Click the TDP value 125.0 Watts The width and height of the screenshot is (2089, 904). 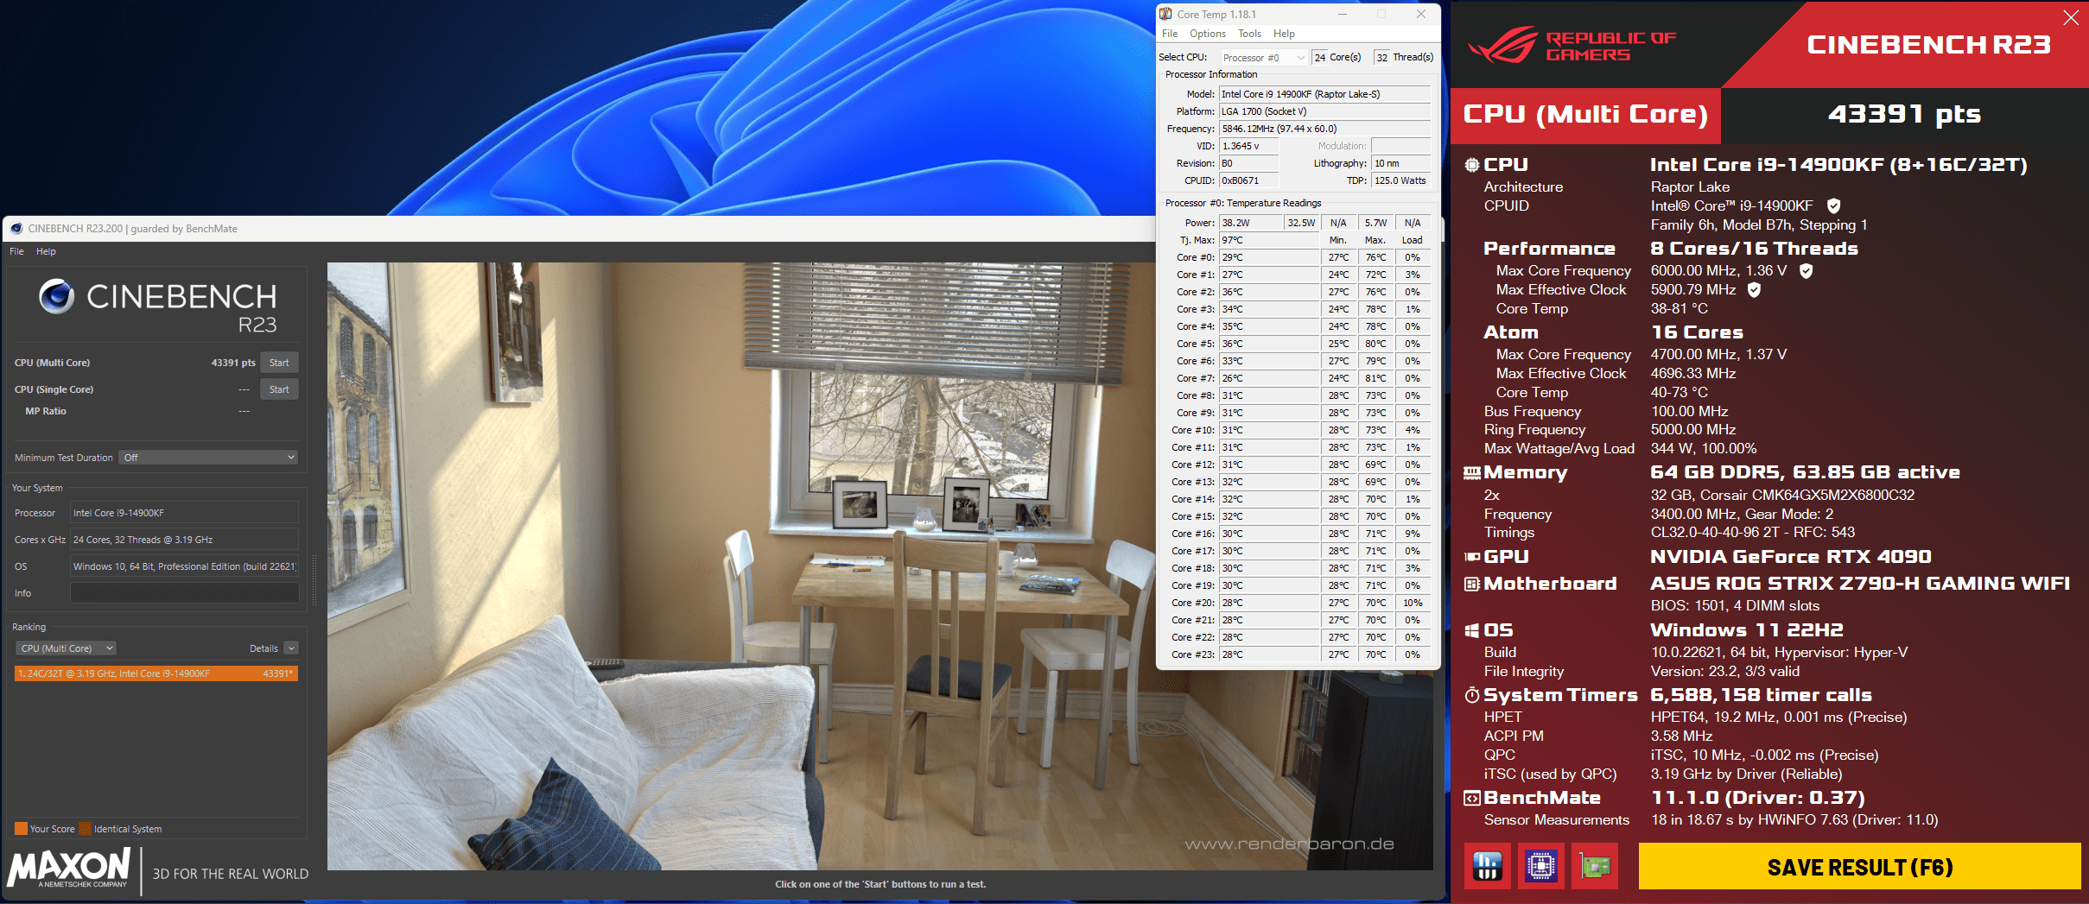tap(1400, 180)
